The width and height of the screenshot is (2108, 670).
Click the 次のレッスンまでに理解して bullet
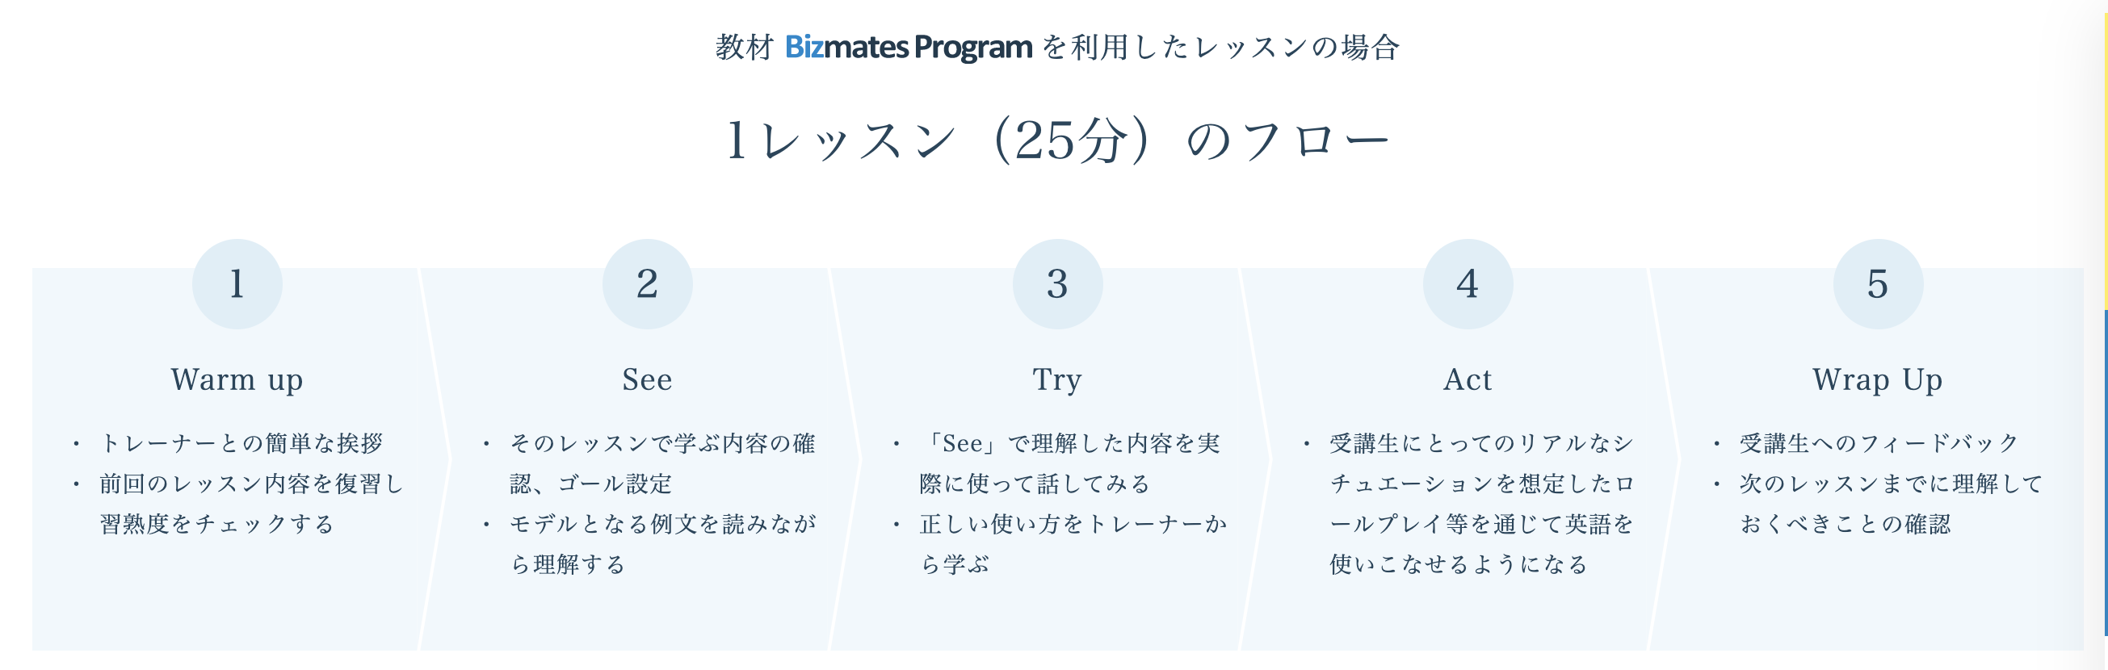[1892, 484]
